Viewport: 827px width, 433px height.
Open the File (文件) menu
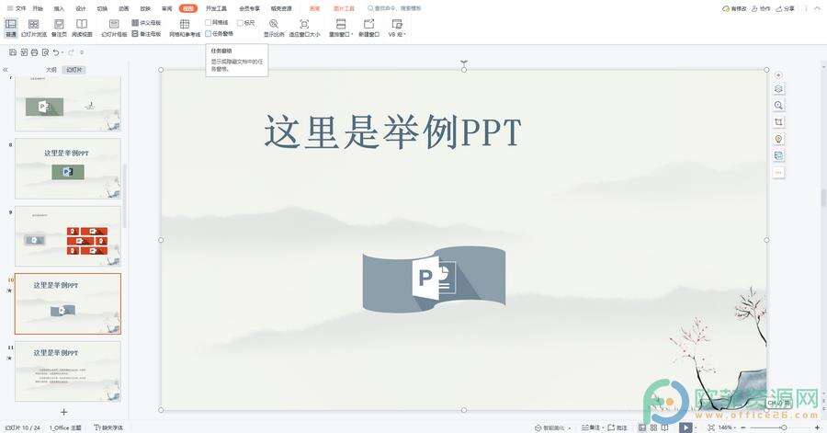point(17,8)
